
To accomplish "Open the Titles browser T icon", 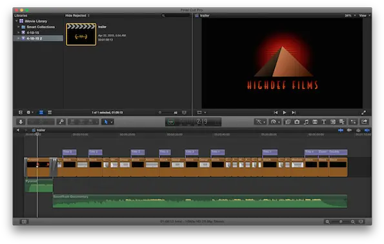I will (324, 122).
